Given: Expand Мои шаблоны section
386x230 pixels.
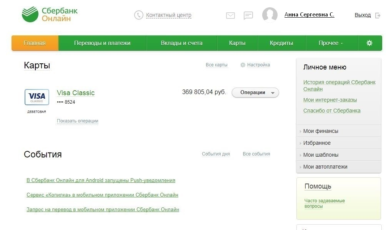Looking at the screenshot, I should tap(321, 155).
